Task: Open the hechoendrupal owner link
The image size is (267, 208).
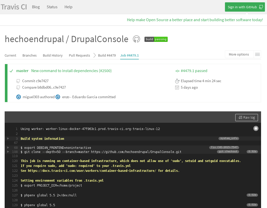Action: click(x=34, y=39)
